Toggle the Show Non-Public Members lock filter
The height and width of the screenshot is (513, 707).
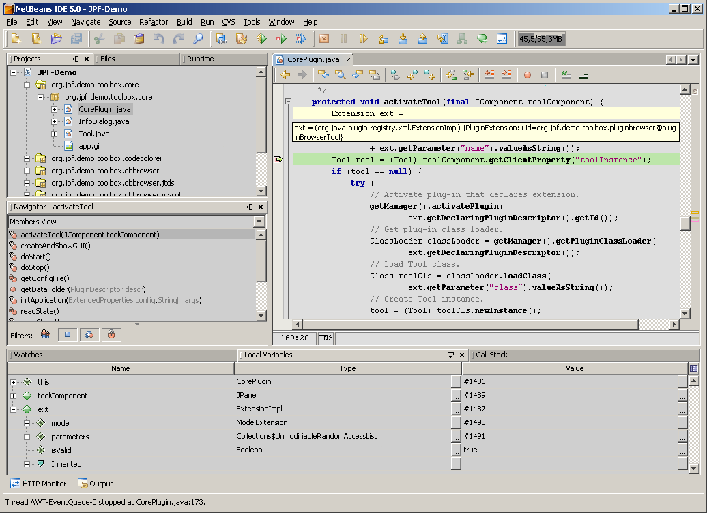click(x=111, y=334)
